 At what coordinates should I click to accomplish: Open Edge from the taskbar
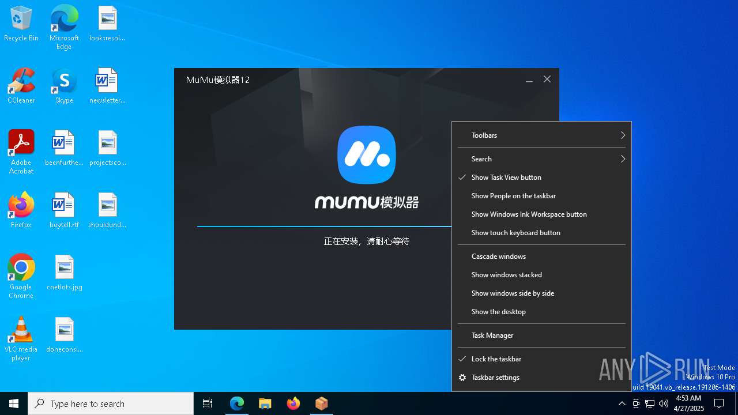click(237, 403)
